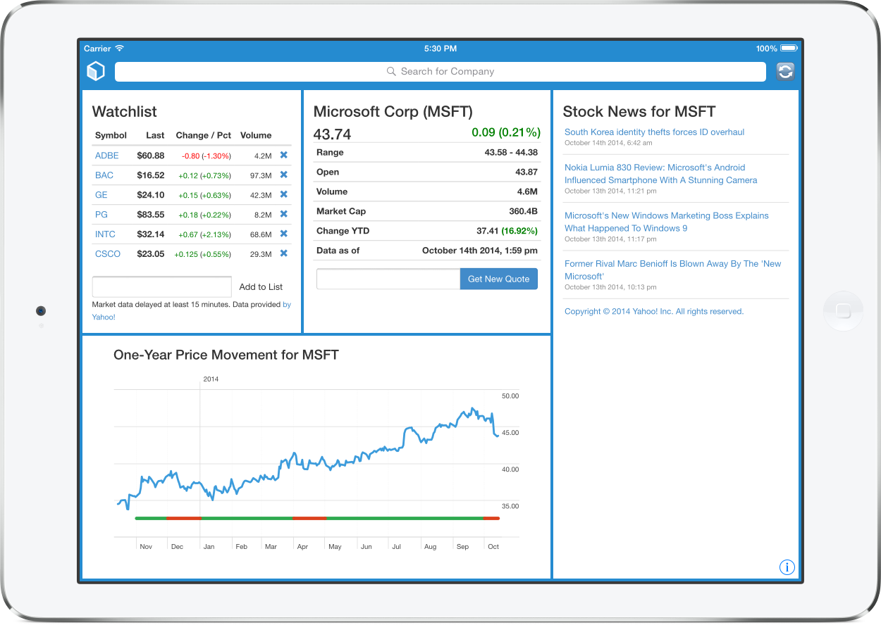Open GE symbol link
This screenshot has width=881, height=625.
[101, 195]
